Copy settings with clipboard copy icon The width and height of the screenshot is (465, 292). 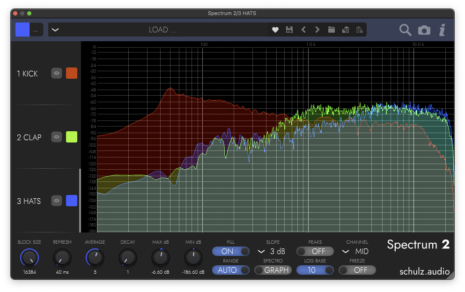click(346, 30)
